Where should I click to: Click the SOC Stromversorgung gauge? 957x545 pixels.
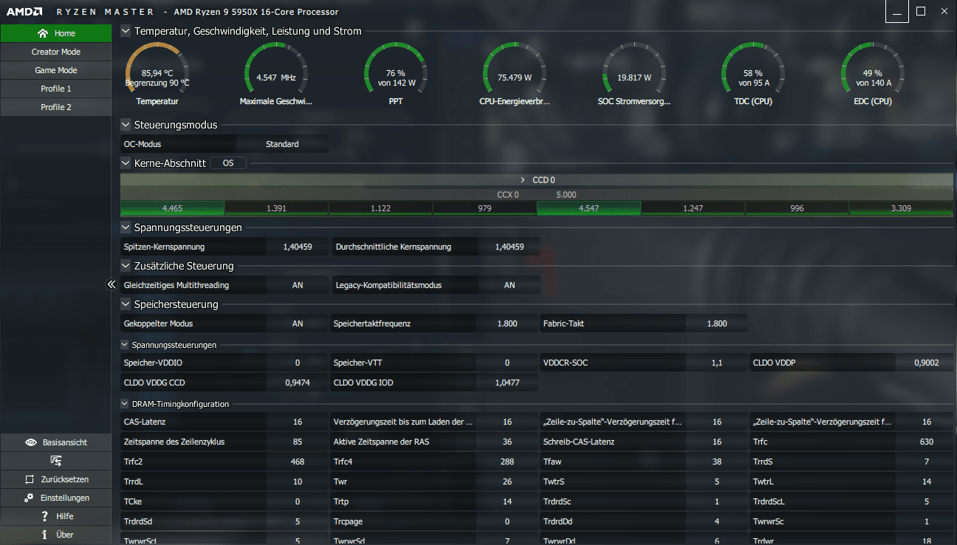point(634,74)
